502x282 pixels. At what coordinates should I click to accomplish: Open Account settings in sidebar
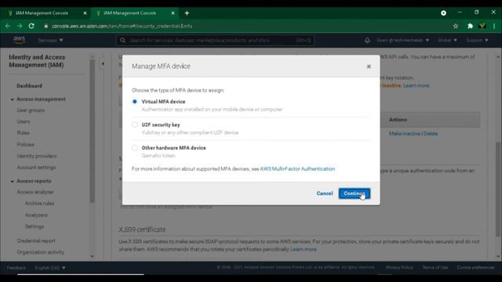point(36,167)
